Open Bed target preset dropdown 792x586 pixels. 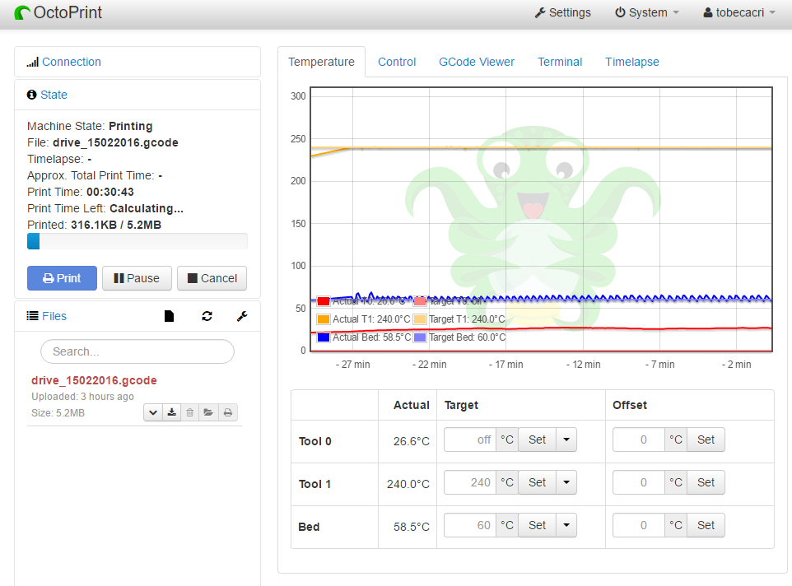coord(566,525)
